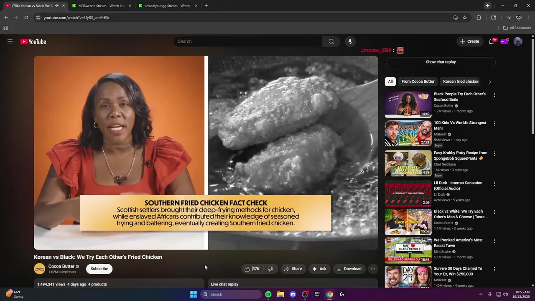Image resolution: width=535 pixels, height=301 pixels.
Task: Click the Create button
Action: 469,41
